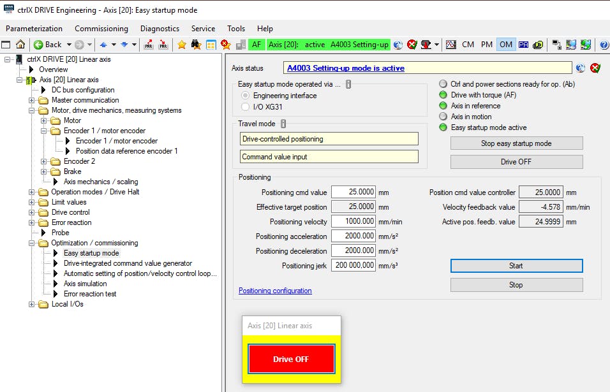Expand the Local I/Os folder
The width and height of the screenshot is (610, 392).
coord(31,304)
